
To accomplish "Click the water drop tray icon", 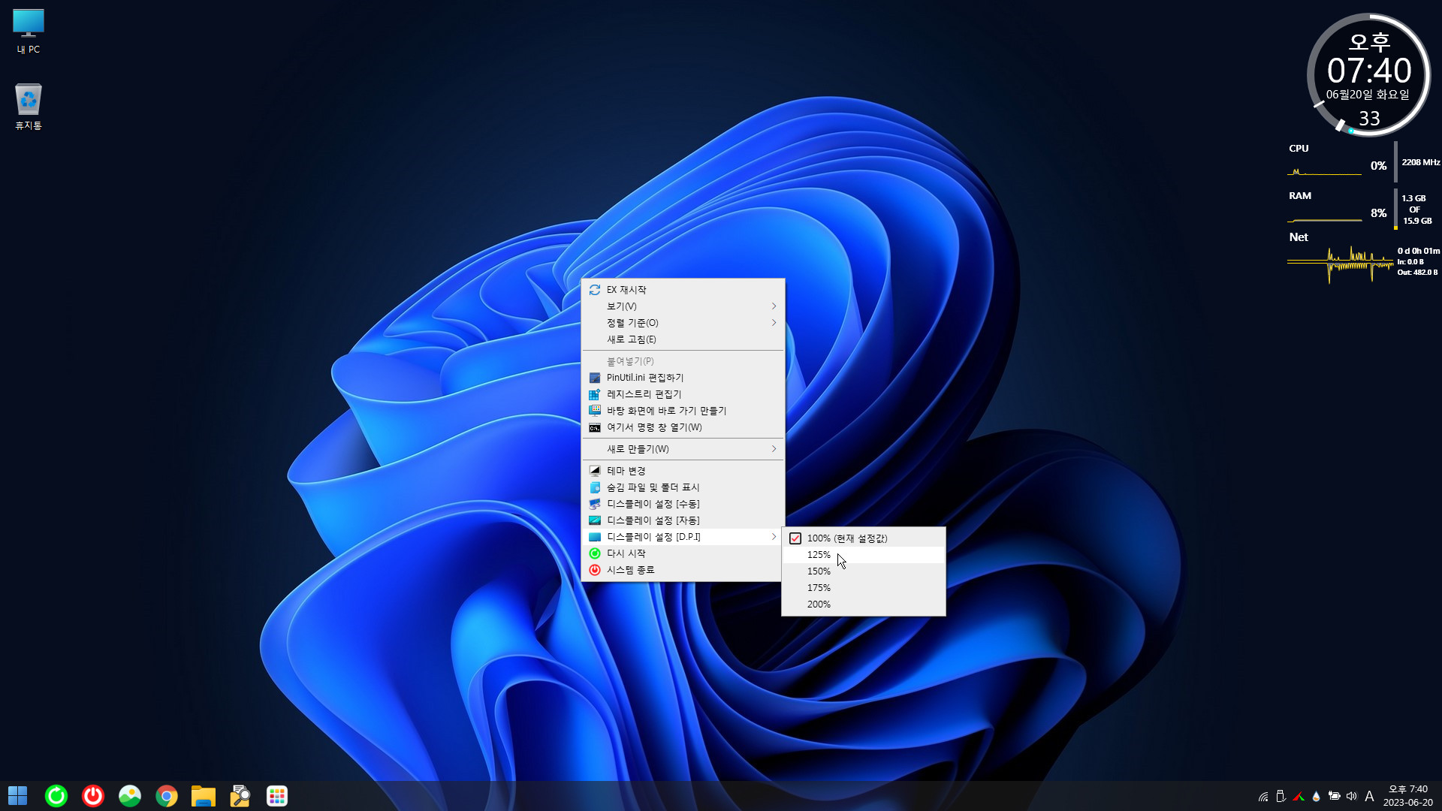I will [1316, 797].
